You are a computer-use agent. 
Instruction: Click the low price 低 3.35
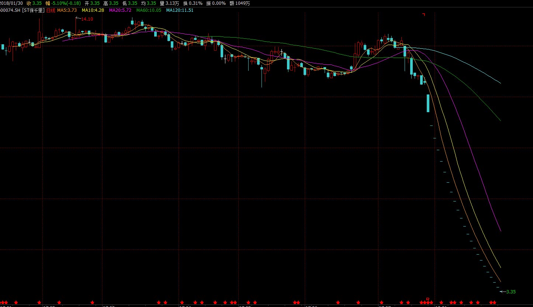coord(130,3)
